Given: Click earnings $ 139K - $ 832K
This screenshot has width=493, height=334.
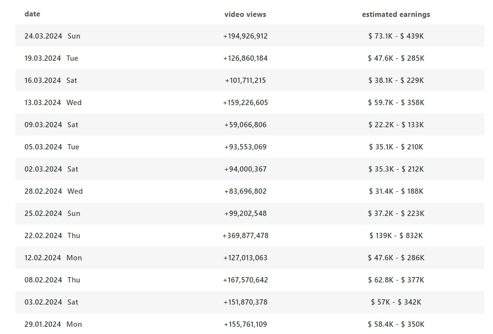Looking at the screenshot, I should 396,236.
